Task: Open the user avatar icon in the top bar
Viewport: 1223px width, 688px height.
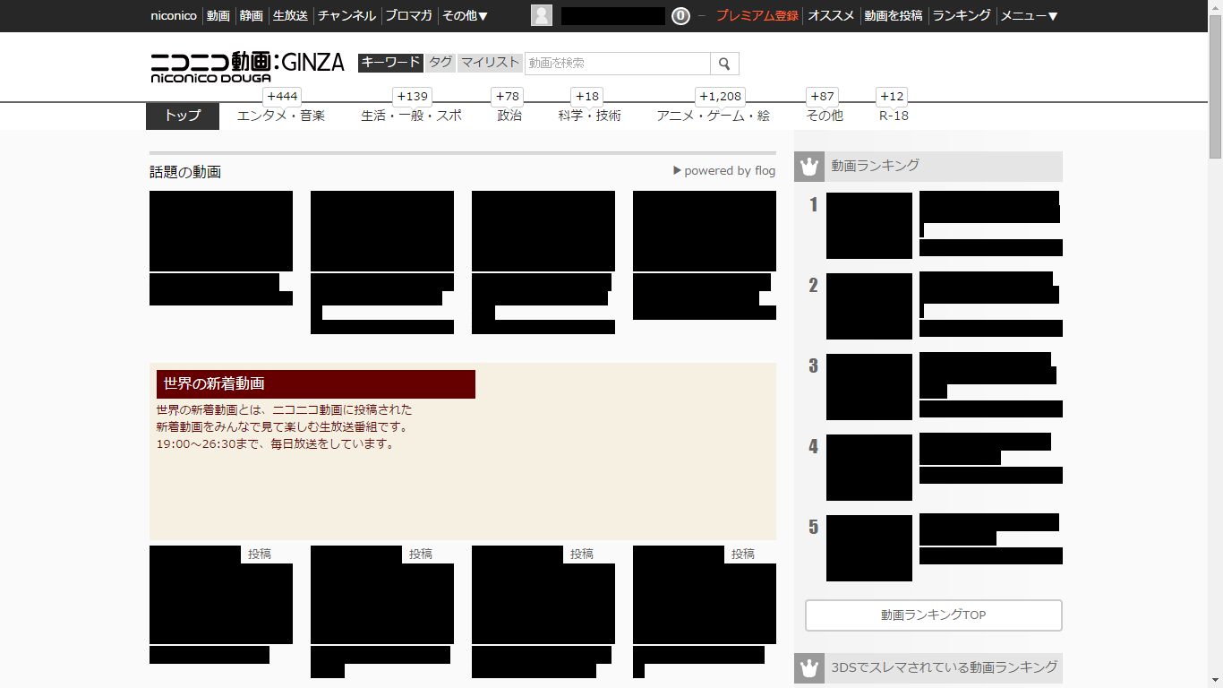Action: coord(542,15)
